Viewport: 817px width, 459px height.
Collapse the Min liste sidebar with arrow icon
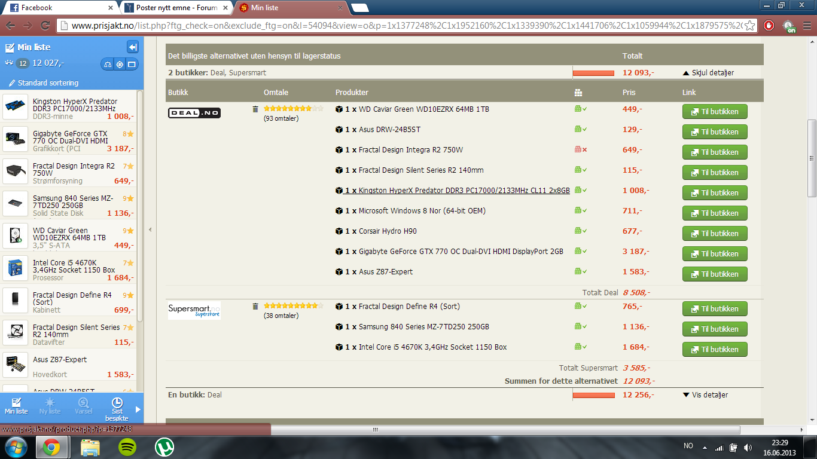click(133, 47)
